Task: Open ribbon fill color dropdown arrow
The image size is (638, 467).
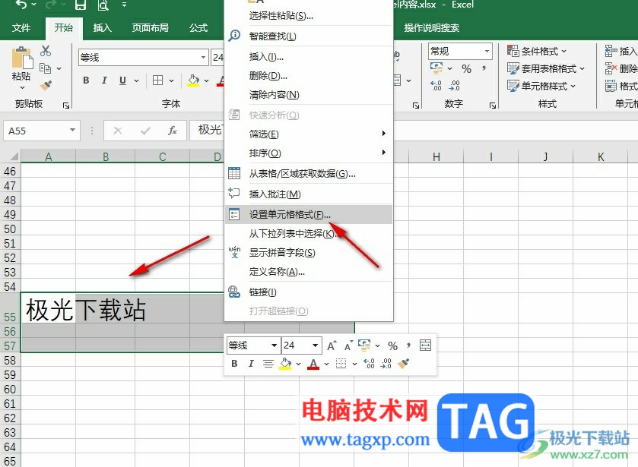Action: (x=207, y=81)
